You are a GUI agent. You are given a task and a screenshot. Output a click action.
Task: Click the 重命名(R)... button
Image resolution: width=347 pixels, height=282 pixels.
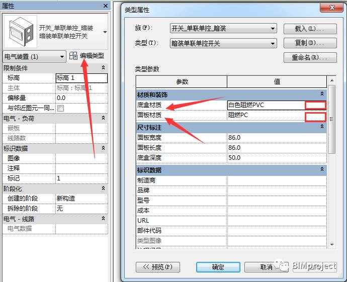point(310,57)
